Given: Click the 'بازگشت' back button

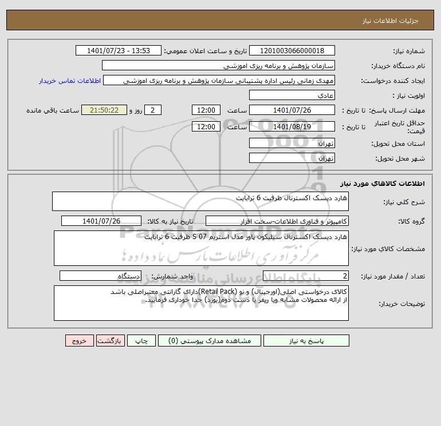Looking at the screenshot, I should coord(110,341).
